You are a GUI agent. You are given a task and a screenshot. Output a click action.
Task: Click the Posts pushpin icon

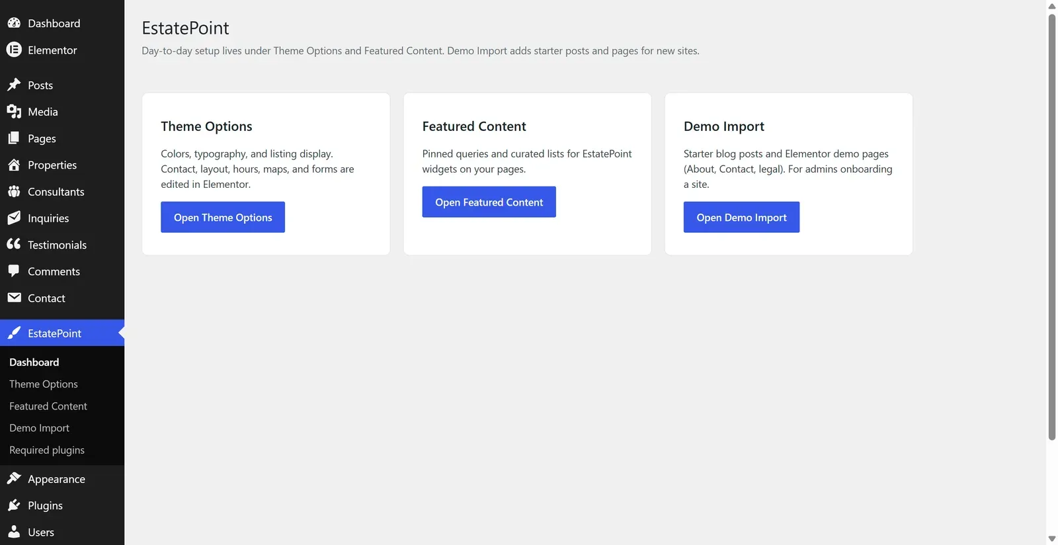pos(14,85)
